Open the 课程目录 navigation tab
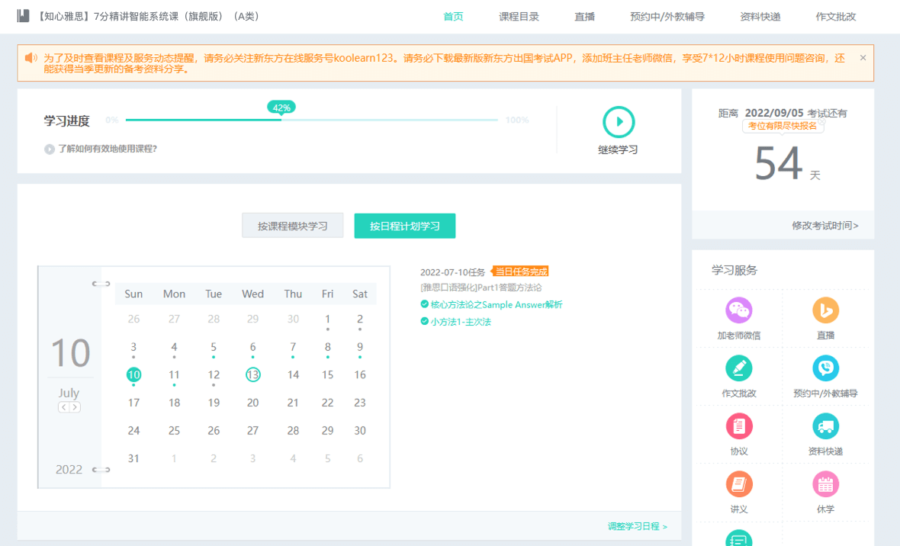 (x=519, y=17)
